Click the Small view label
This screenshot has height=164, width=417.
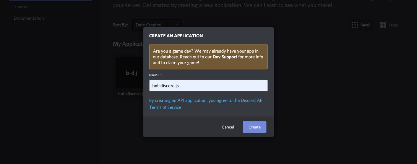click(365, 25)
